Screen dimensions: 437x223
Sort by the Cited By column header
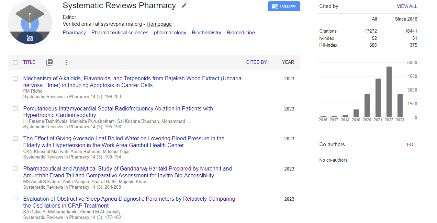[256, 62]
